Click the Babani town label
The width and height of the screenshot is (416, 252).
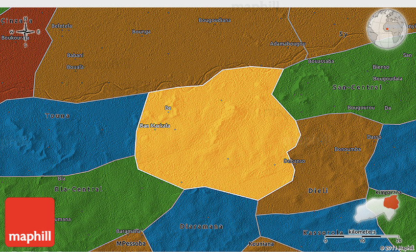[x=75, y=55]
